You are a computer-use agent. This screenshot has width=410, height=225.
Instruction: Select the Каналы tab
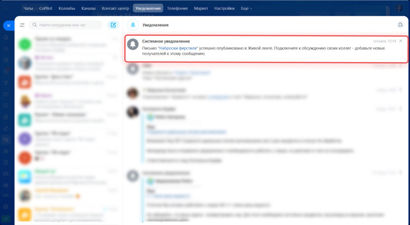(89, 8)
